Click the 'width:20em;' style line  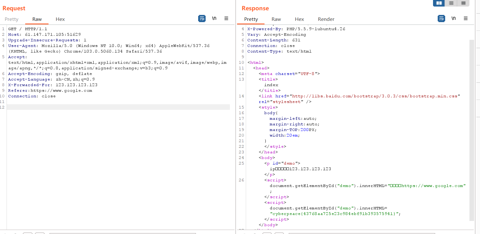(x=285, y=135)
